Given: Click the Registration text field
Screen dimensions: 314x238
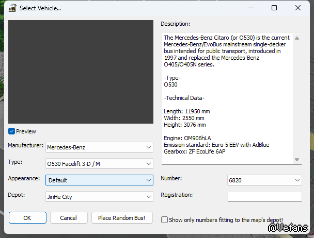Looking at the screenshot, I should 264,196.
